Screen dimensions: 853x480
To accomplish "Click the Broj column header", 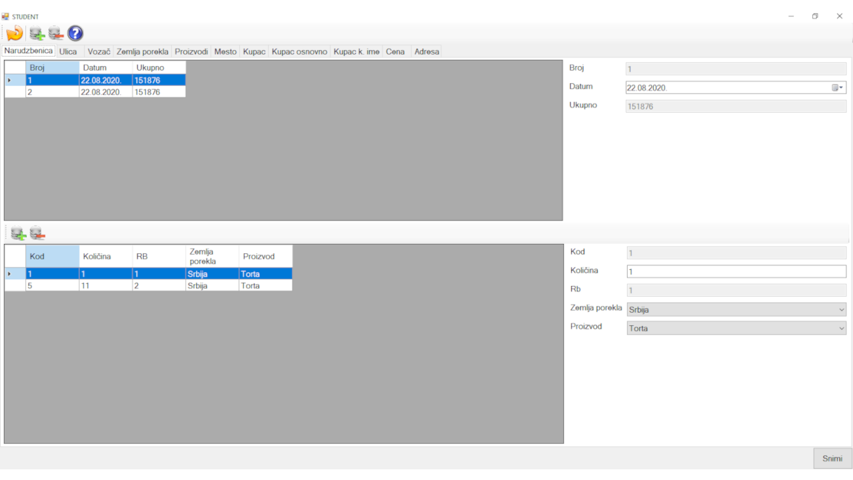I will click(x=52, y=67).
